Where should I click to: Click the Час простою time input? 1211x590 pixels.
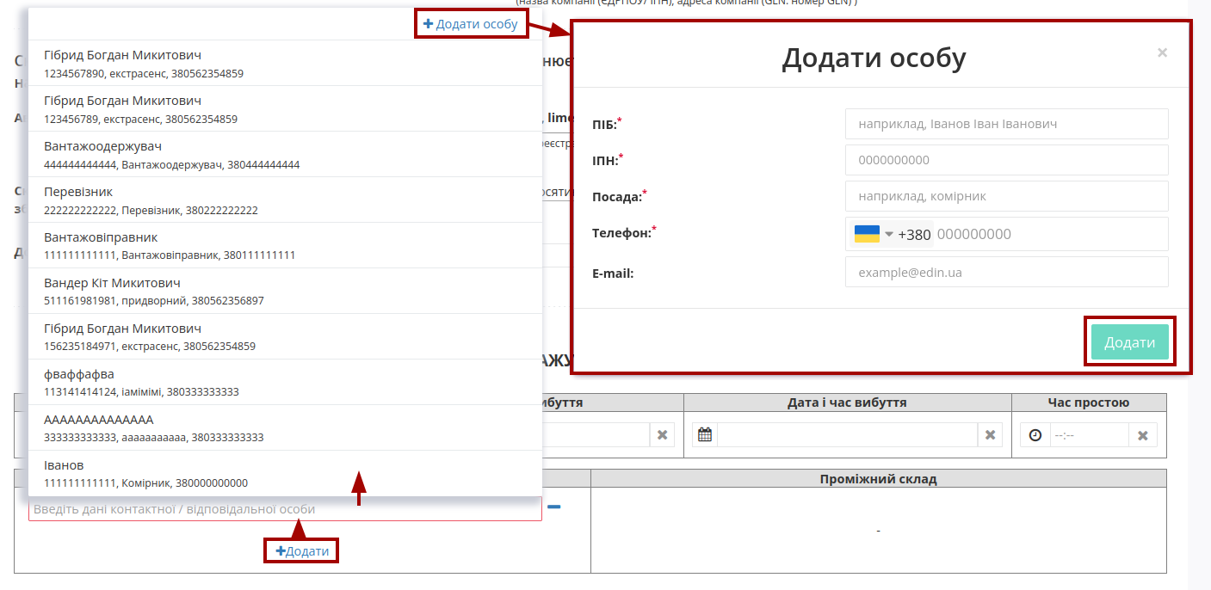coord(1090,435)
